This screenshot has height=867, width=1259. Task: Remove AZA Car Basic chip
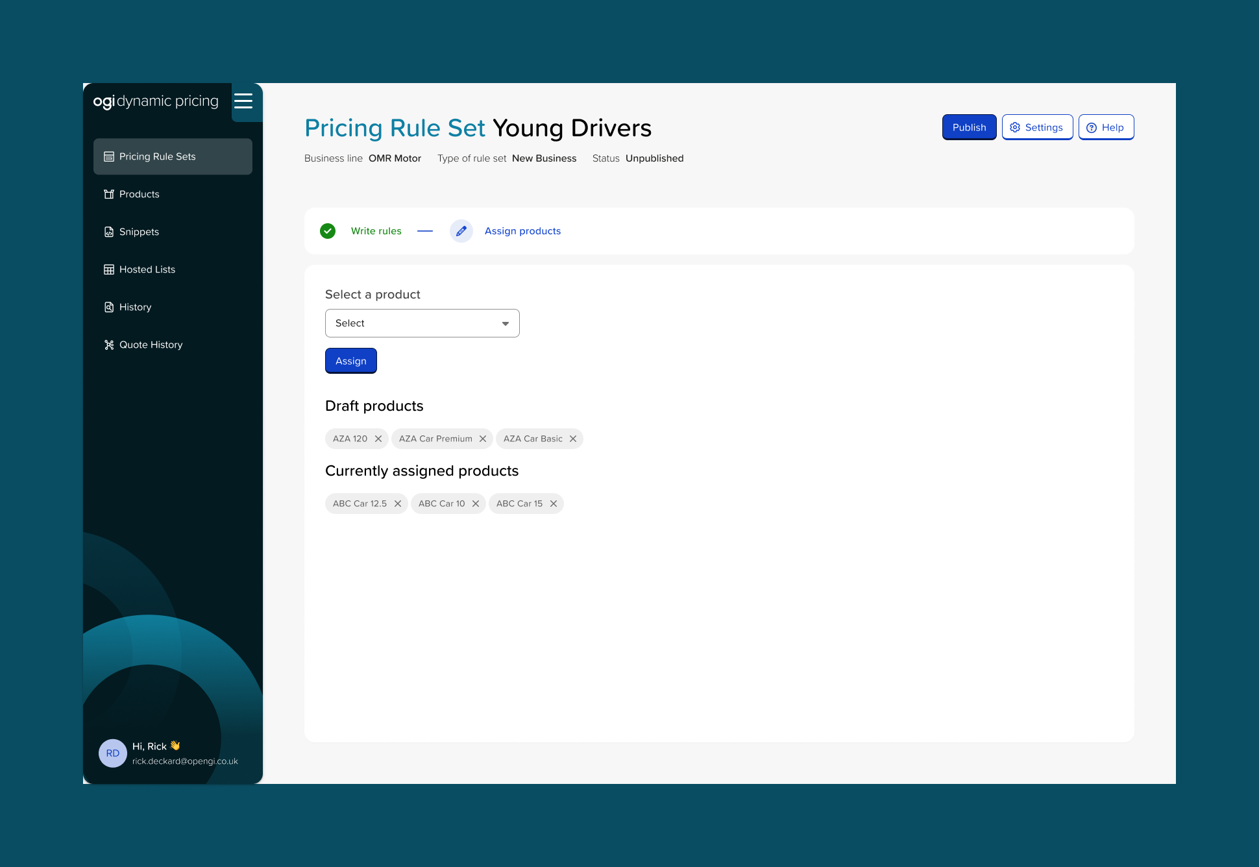(x=573, y=439)
